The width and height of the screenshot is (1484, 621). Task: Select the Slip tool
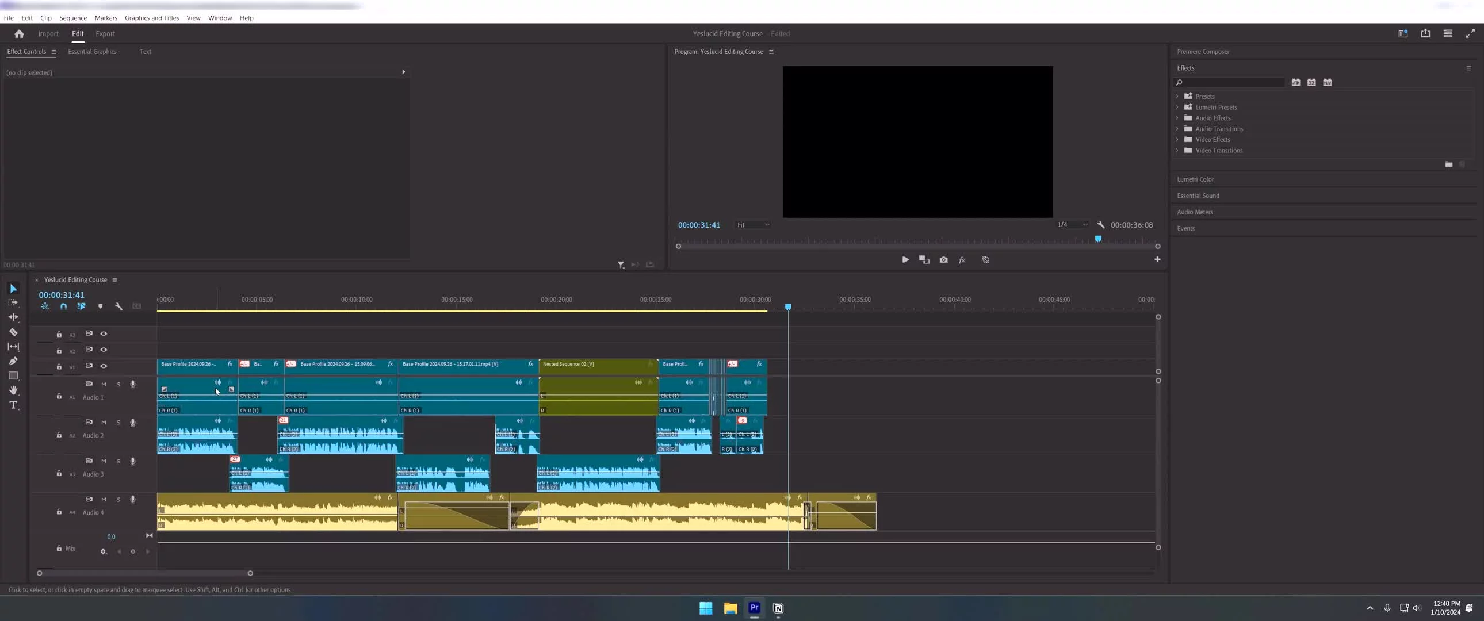point(13,346)
